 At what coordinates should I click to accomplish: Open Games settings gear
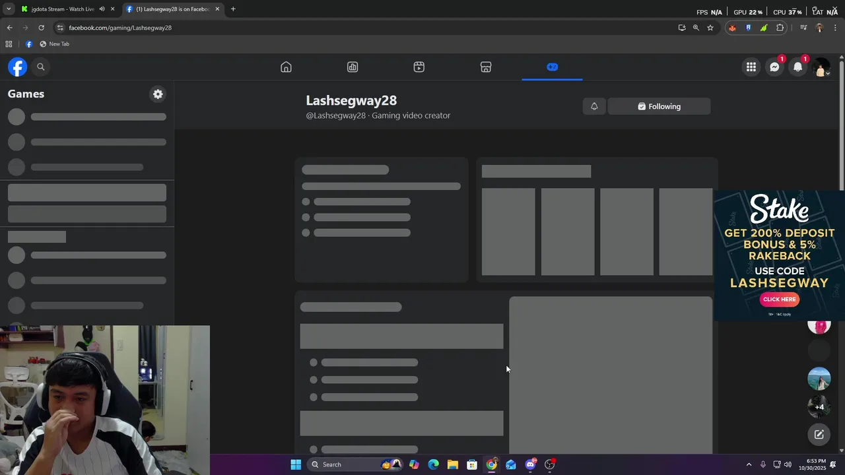click(x=158, y=94)
